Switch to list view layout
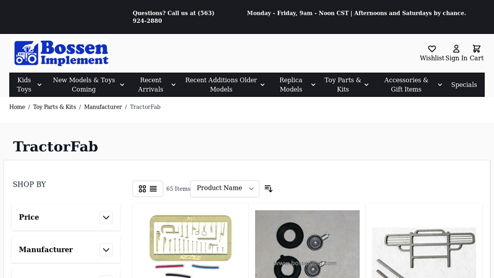Viewport: 494px width, 278px height. (x=153, y=189)
